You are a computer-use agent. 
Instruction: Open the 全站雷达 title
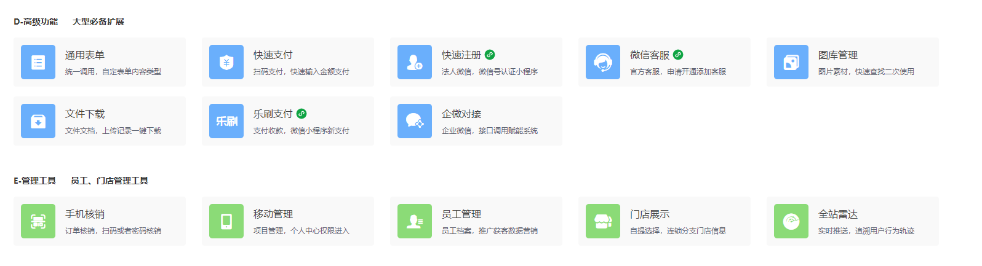click(838, 214)
